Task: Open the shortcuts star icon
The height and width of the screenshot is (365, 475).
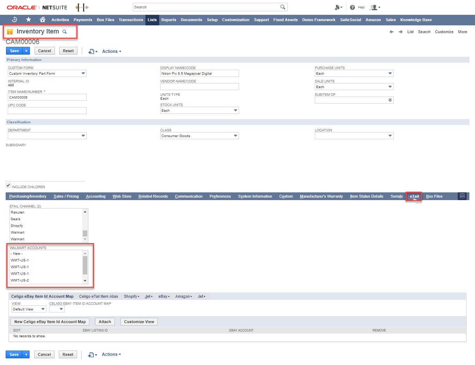Action: tap(29, 20)
